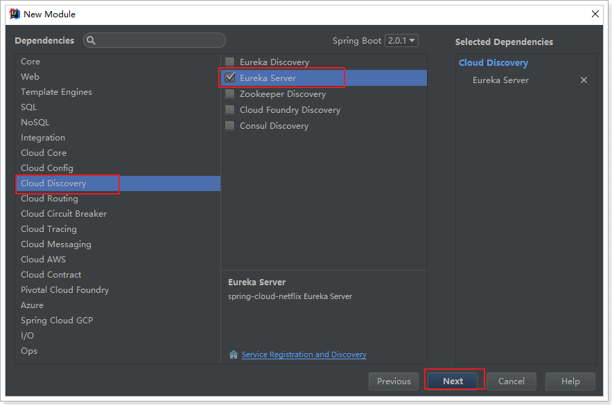Click the search magnifier icon
The width and height of the screenshot is (612, 405).
pos(91,40)
